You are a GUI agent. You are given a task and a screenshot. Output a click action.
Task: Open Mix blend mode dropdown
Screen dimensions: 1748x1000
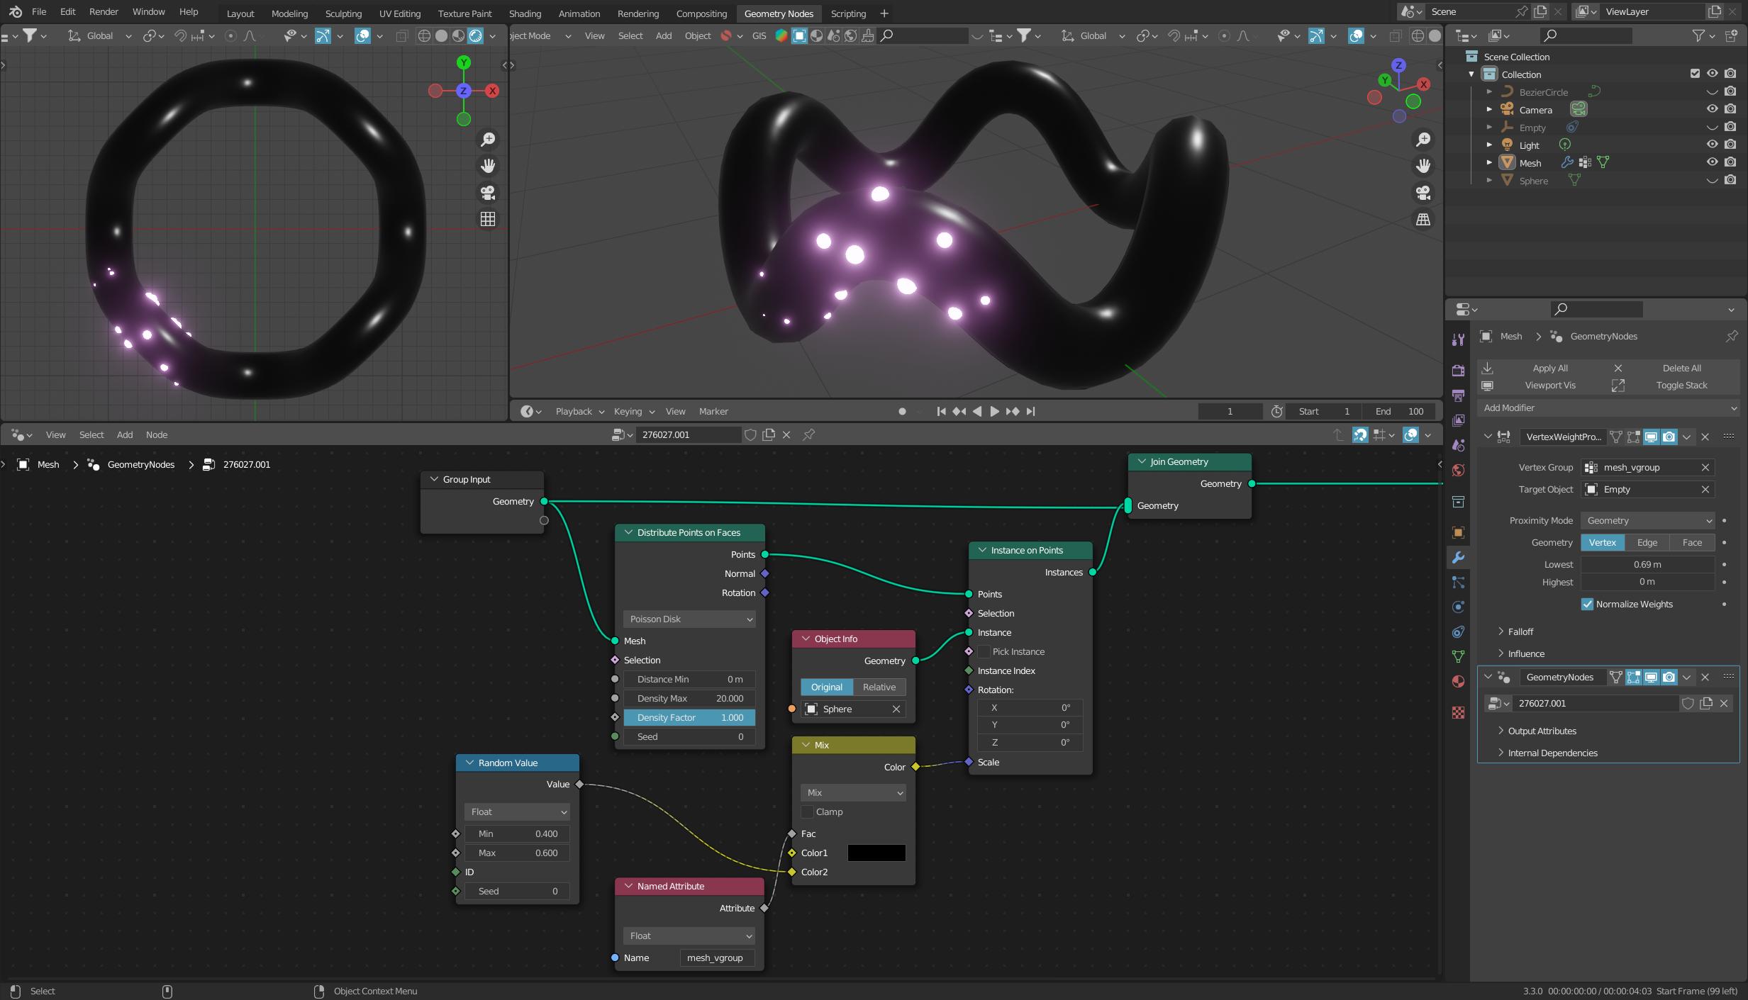click(853, 792)
